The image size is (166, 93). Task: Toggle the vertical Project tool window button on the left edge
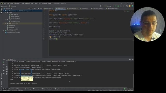coord(1,10)
